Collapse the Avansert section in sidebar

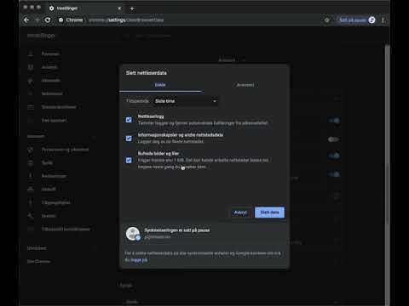(x=94, y=136)
